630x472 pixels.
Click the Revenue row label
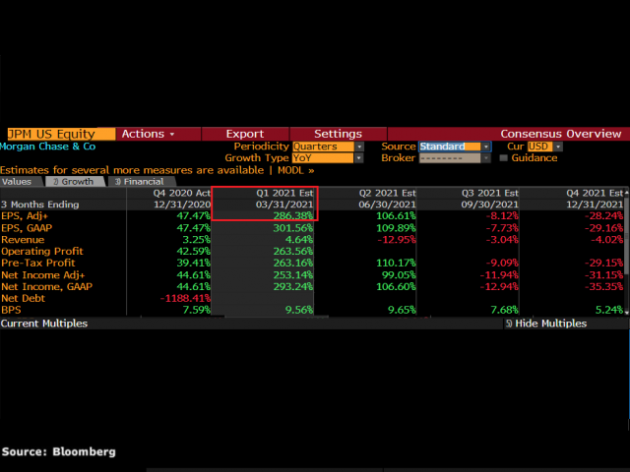coord(24,239)
